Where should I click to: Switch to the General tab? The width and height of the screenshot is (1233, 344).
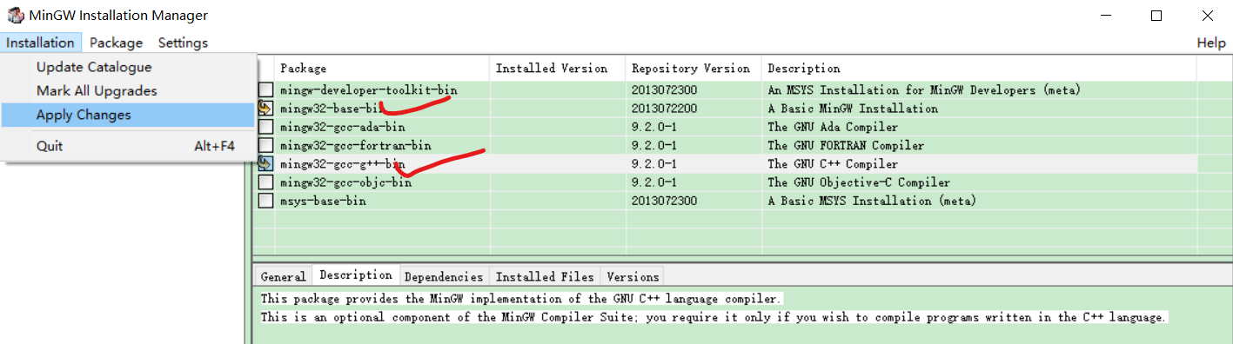click(283, 276)
